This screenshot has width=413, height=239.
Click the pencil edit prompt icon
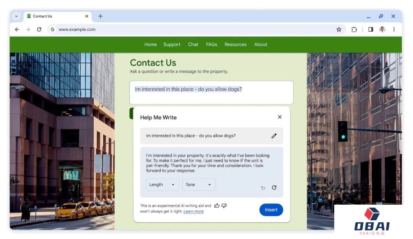pos(274,136)
